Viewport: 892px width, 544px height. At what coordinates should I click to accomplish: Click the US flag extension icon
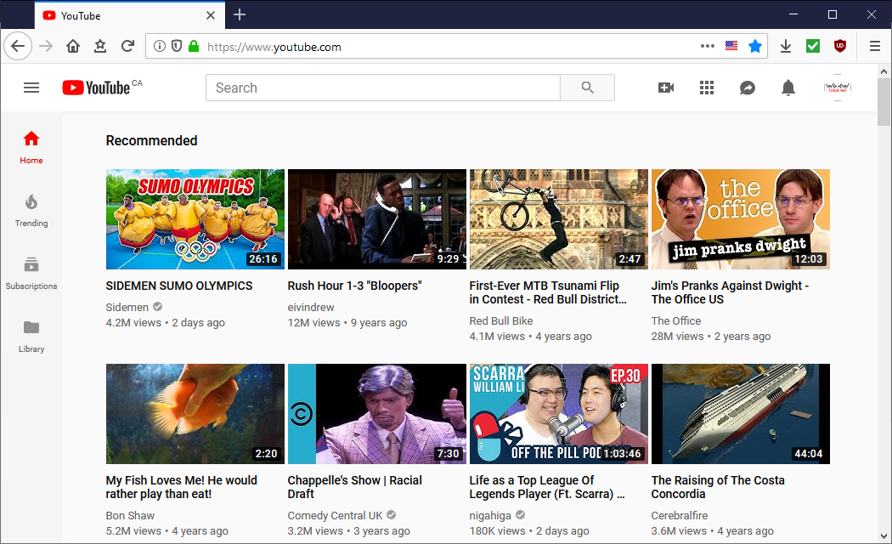(731, 46)
